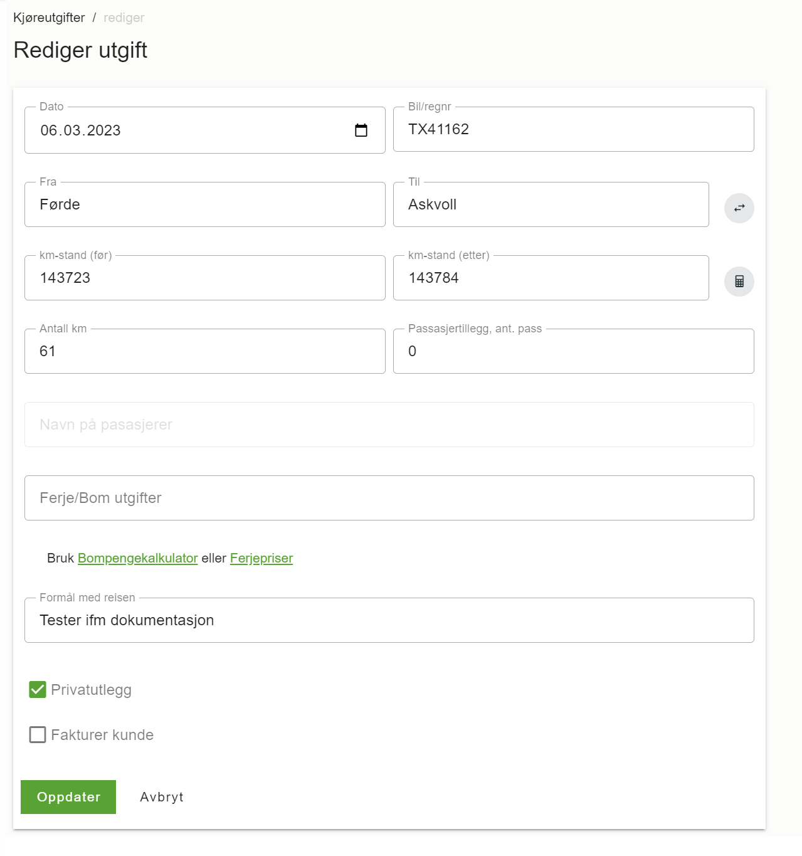The height and width of the screenshot is (856, 802).
Task: Focus the km-stand (før) field
Action: 205,278
